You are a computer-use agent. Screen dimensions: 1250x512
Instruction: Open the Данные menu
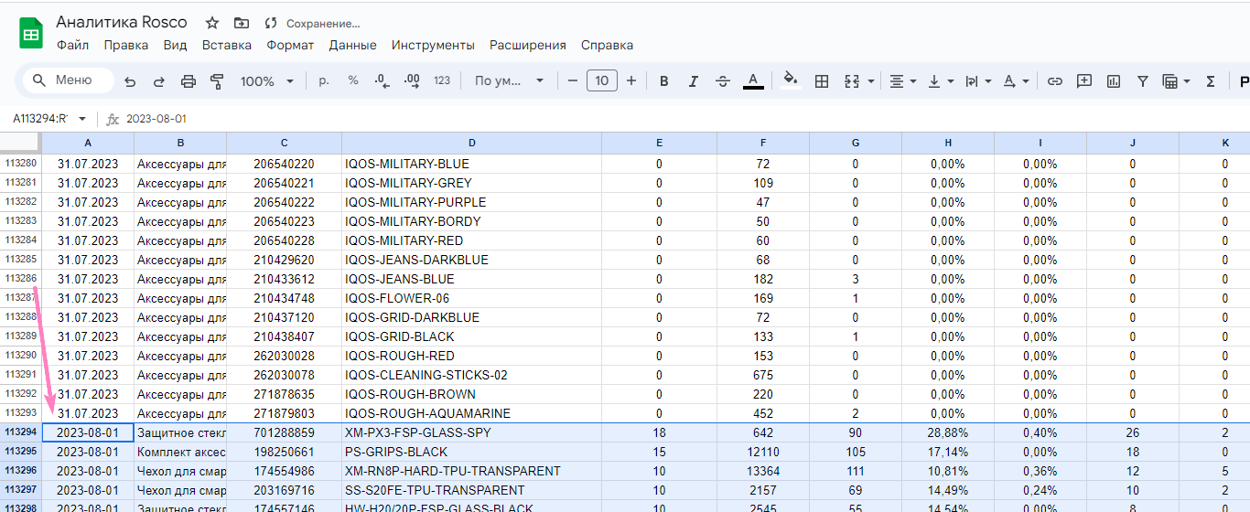[x=353, y=45]
